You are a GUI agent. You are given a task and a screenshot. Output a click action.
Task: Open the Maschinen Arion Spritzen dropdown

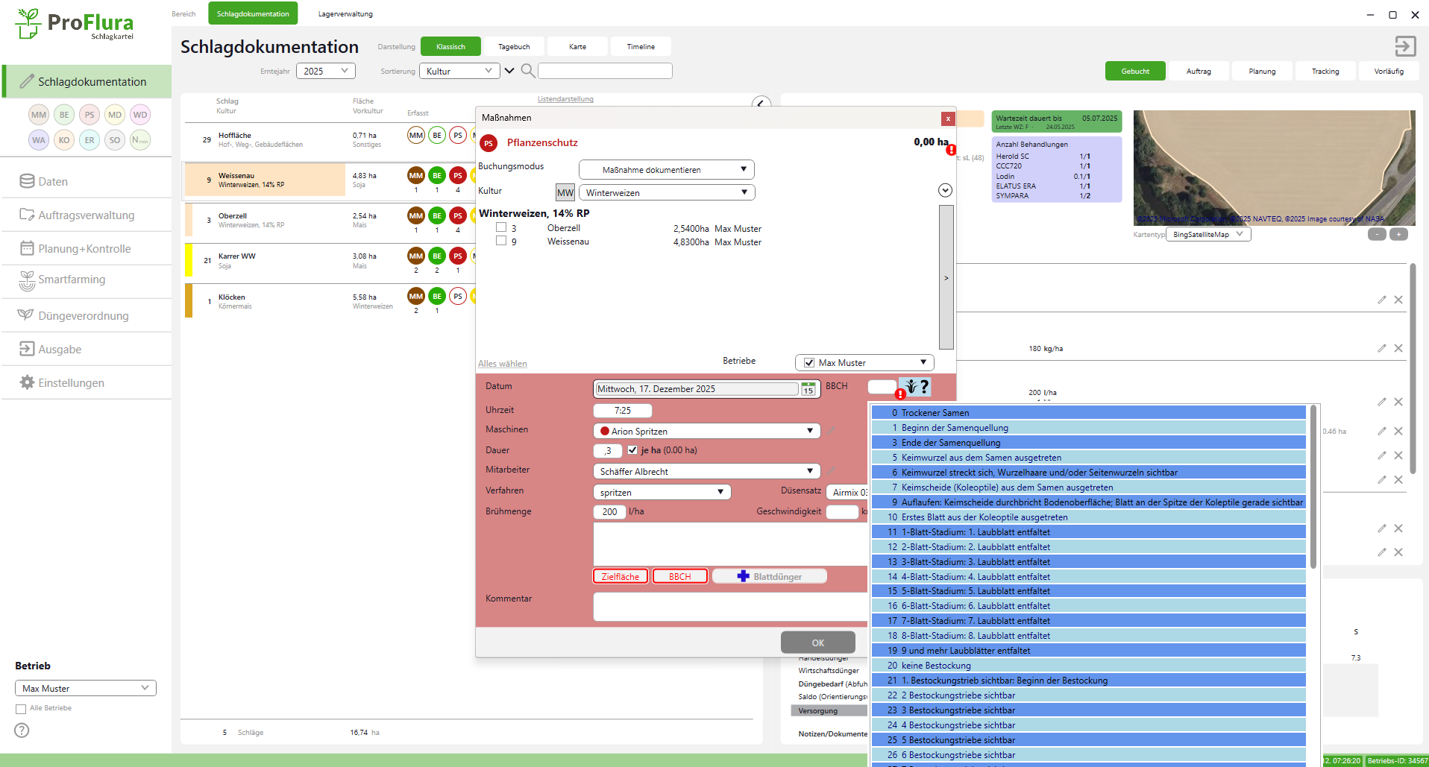pyautogui.click(x=706, y=431)
